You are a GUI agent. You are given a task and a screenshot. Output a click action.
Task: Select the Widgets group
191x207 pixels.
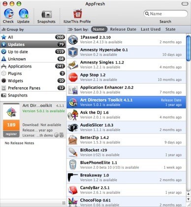pos(33,81)
